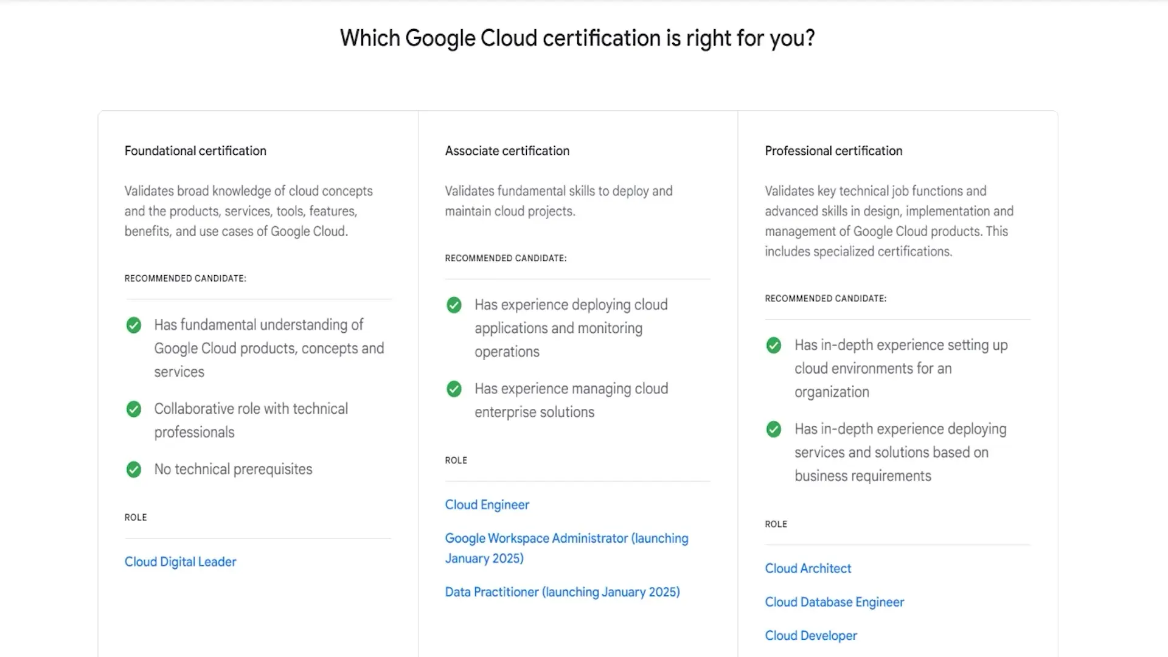
Task: Click the 'Which Google Cloud certification is right for you?' heading
Action: [577, 38]
